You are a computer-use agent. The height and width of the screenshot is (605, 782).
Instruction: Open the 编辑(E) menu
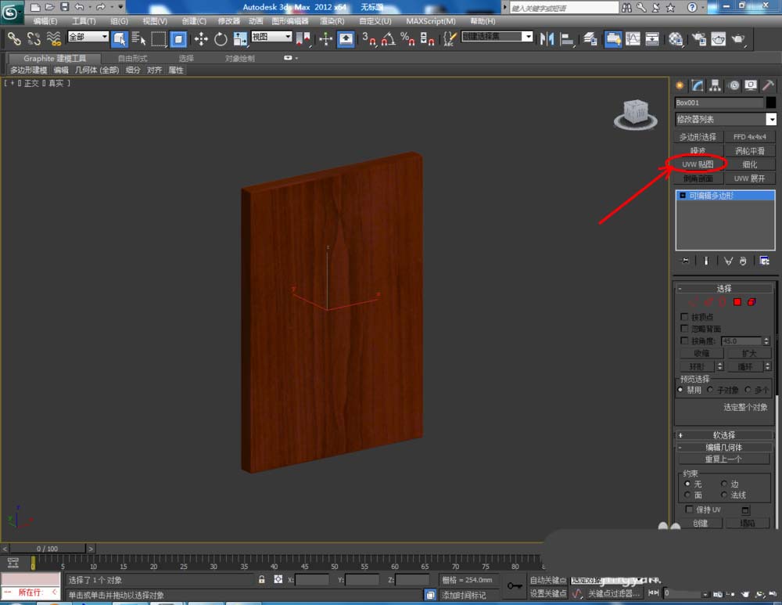coord(45,21)
